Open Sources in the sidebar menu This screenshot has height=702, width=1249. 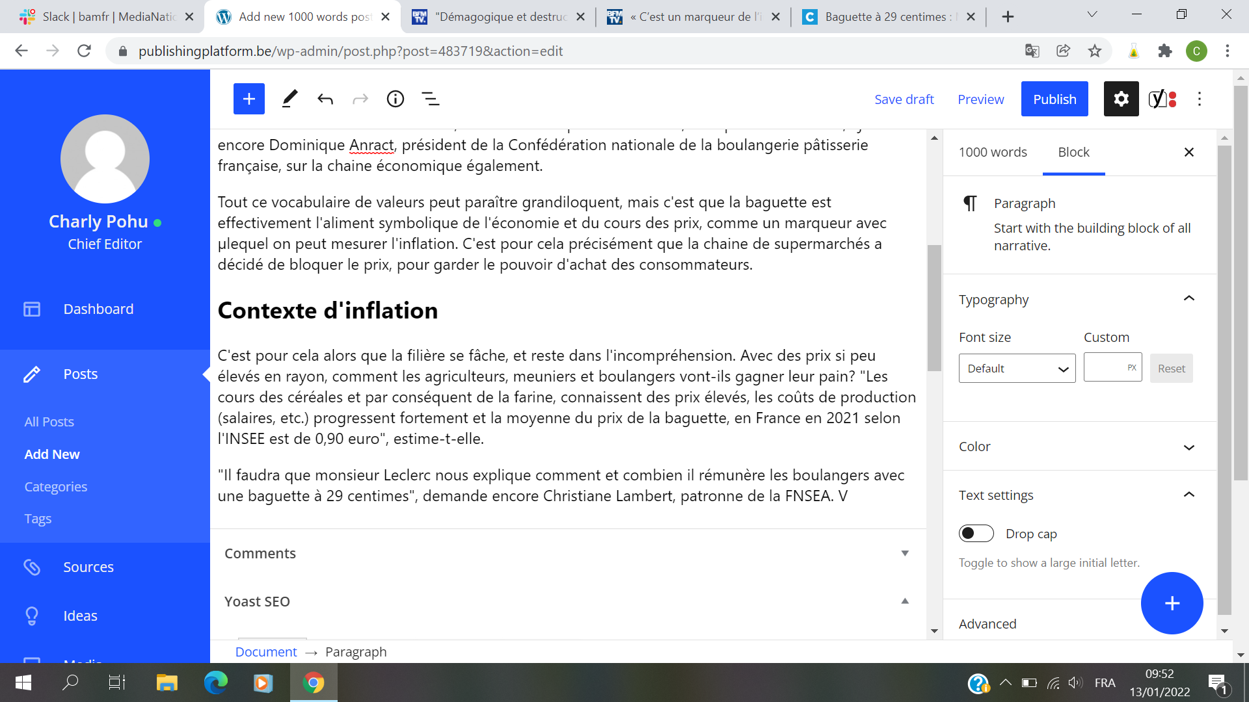(88, 567)
